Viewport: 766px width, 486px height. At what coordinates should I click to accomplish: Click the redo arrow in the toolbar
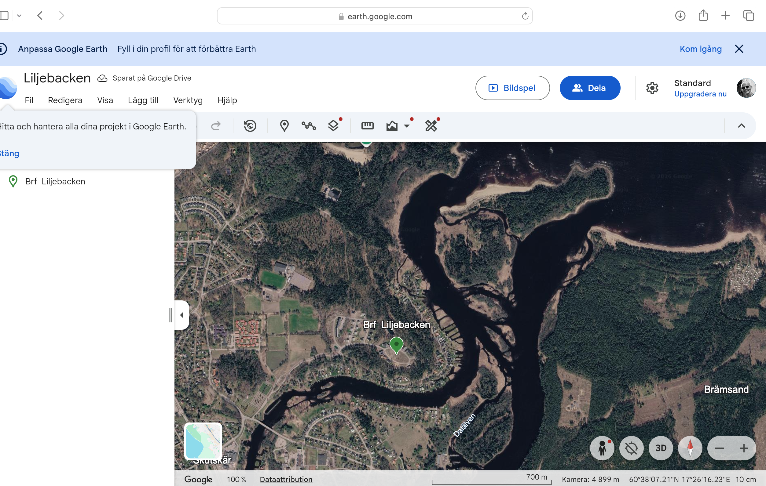[216, 126]
